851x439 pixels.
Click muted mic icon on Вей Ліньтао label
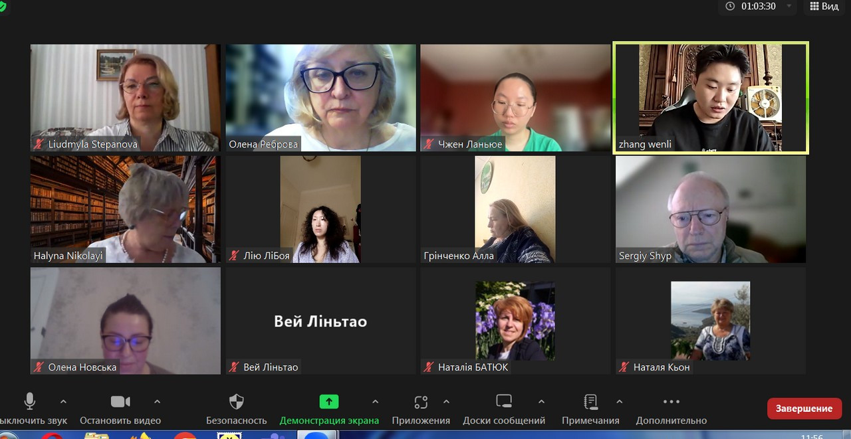[x=234, y=367]
